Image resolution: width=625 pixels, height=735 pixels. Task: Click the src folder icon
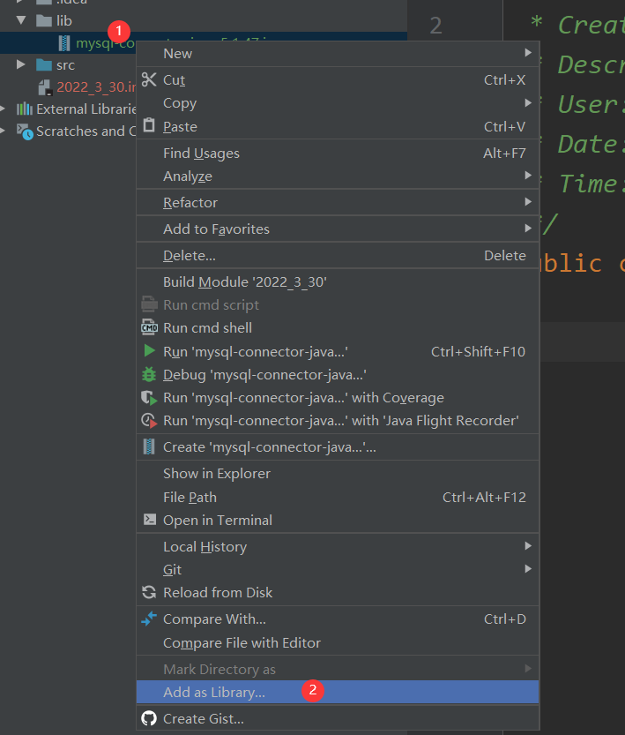44,64
